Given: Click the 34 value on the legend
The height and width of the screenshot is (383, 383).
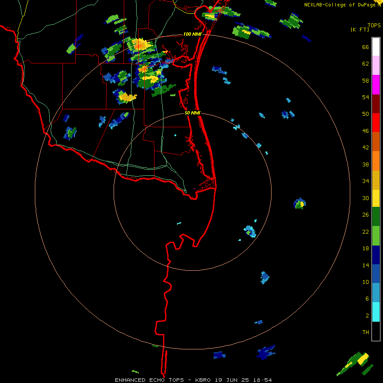Looking at the screenshot, I should (366, 181).
